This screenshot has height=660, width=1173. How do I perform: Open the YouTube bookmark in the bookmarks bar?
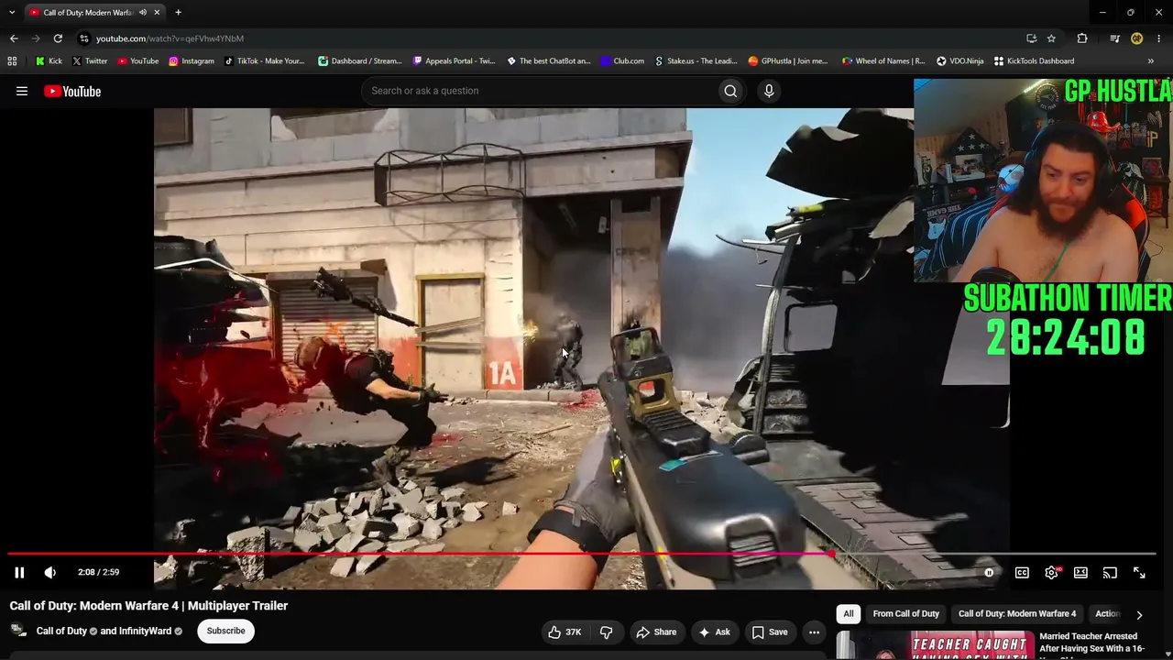click(137, 61)
